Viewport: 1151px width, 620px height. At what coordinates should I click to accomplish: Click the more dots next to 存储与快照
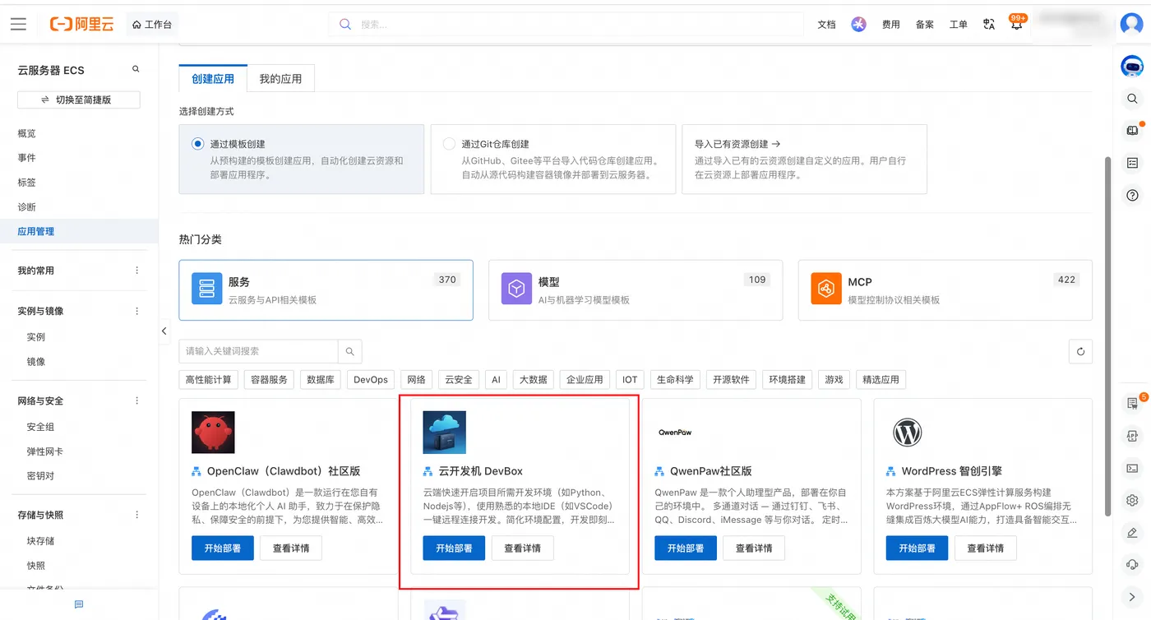pos(136,516)
